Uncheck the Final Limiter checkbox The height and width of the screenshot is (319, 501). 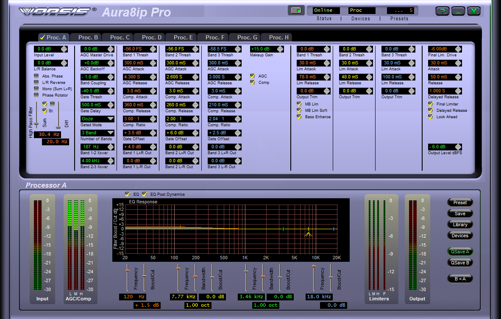pos(431,104)
